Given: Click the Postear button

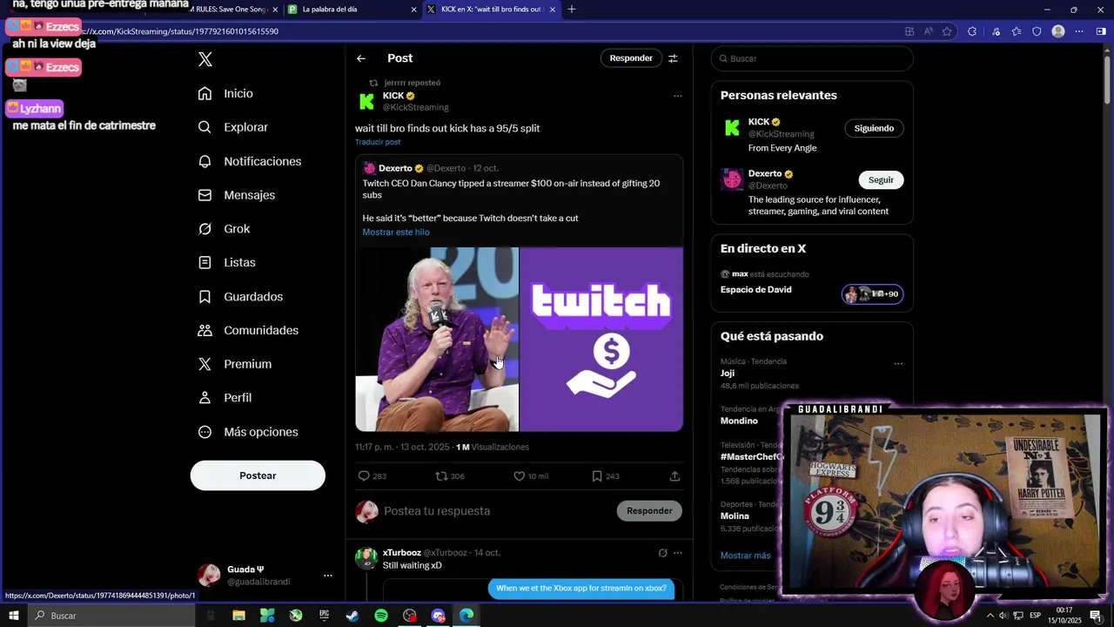Looking at the screenshot, I should click(258, 475).
